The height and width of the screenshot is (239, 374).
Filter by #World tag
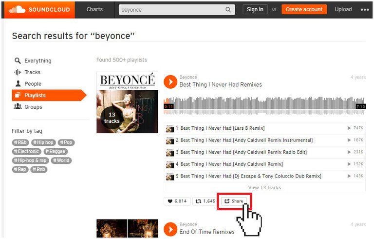[61, 160]
